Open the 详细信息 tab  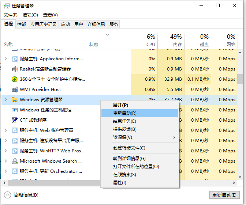tap(96, 24)
